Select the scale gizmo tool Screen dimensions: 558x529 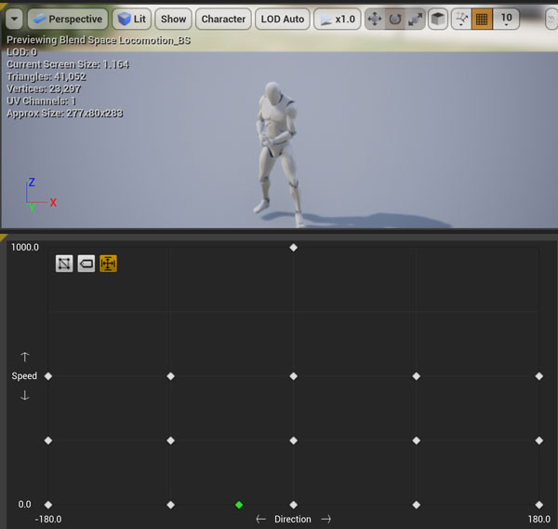point(414,19)
